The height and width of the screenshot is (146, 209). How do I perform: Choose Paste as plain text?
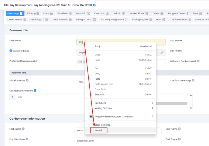[121, 84]
